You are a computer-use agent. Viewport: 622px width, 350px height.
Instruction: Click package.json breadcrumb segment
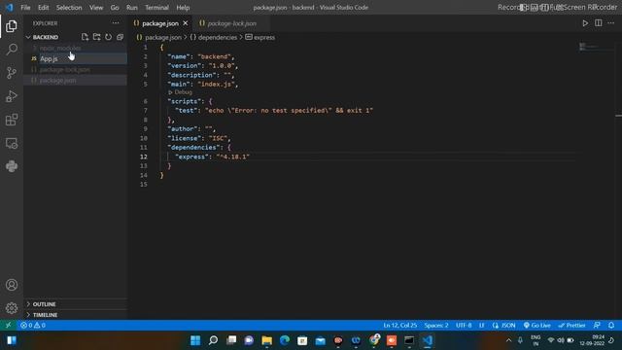162,37
